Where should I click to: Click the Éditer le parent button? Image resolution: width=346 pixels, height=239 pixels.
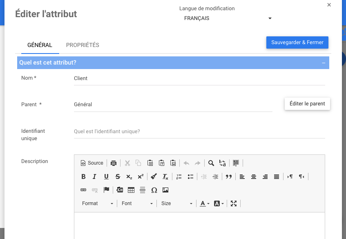tap(307, 104)
